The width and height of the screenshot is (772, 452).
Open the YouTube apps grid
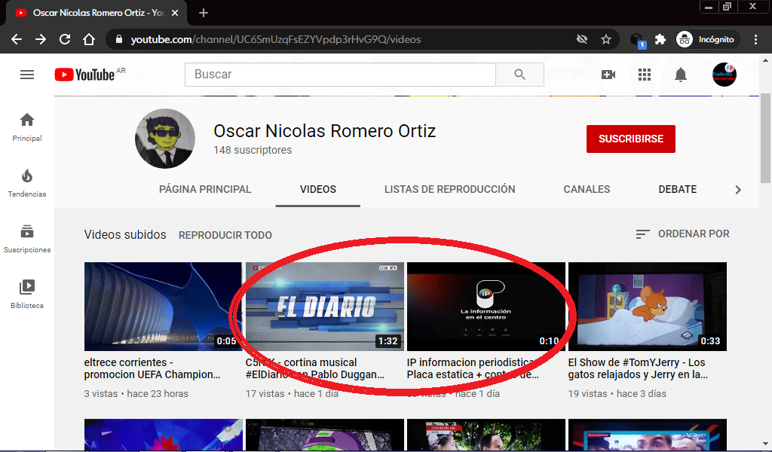pos(645,75)
